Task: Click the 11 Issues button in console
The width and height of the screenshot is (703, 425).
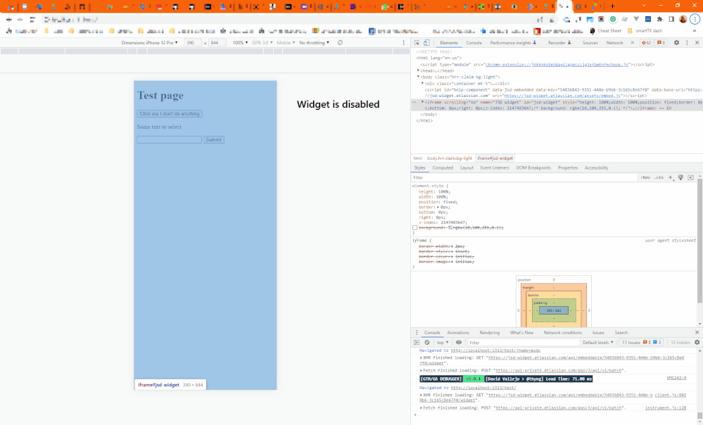Action: coord(640,343)
